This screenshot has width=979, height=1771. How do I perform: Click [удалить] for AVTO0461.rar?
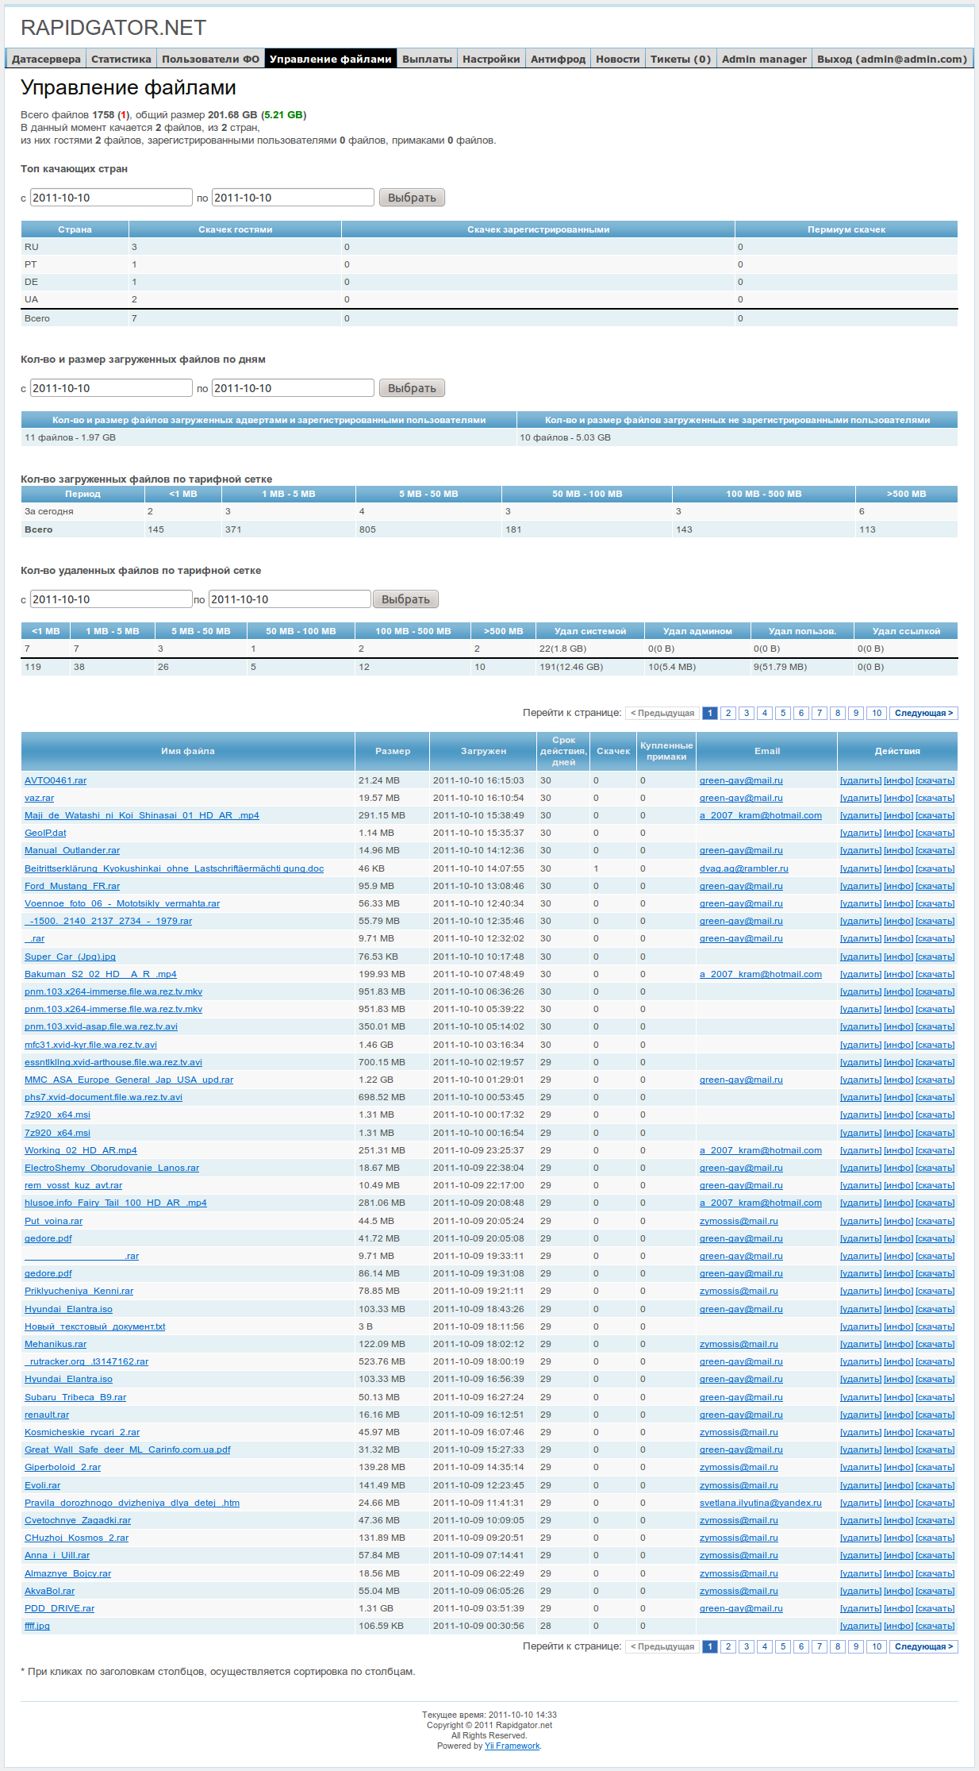[861, 780]
